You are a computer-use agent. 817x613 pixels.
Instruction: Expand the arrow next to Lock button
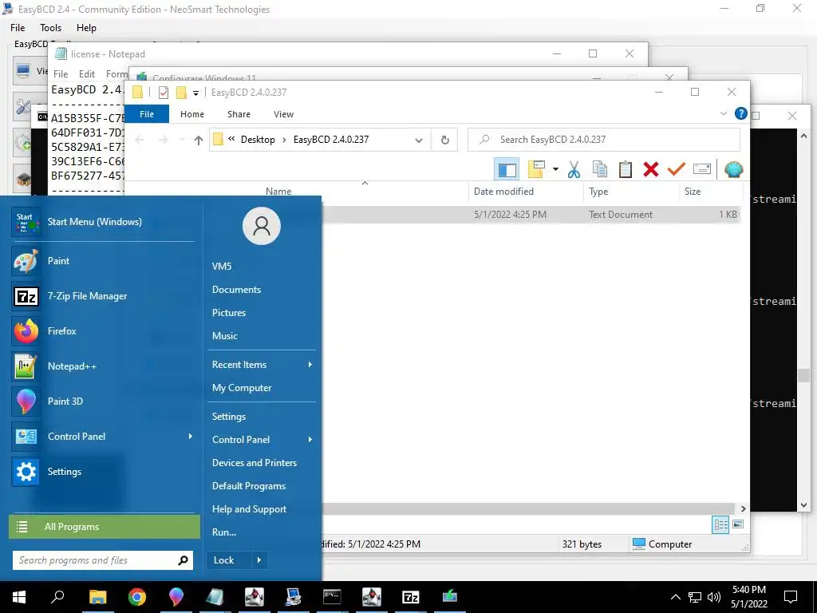click(259, 560)
